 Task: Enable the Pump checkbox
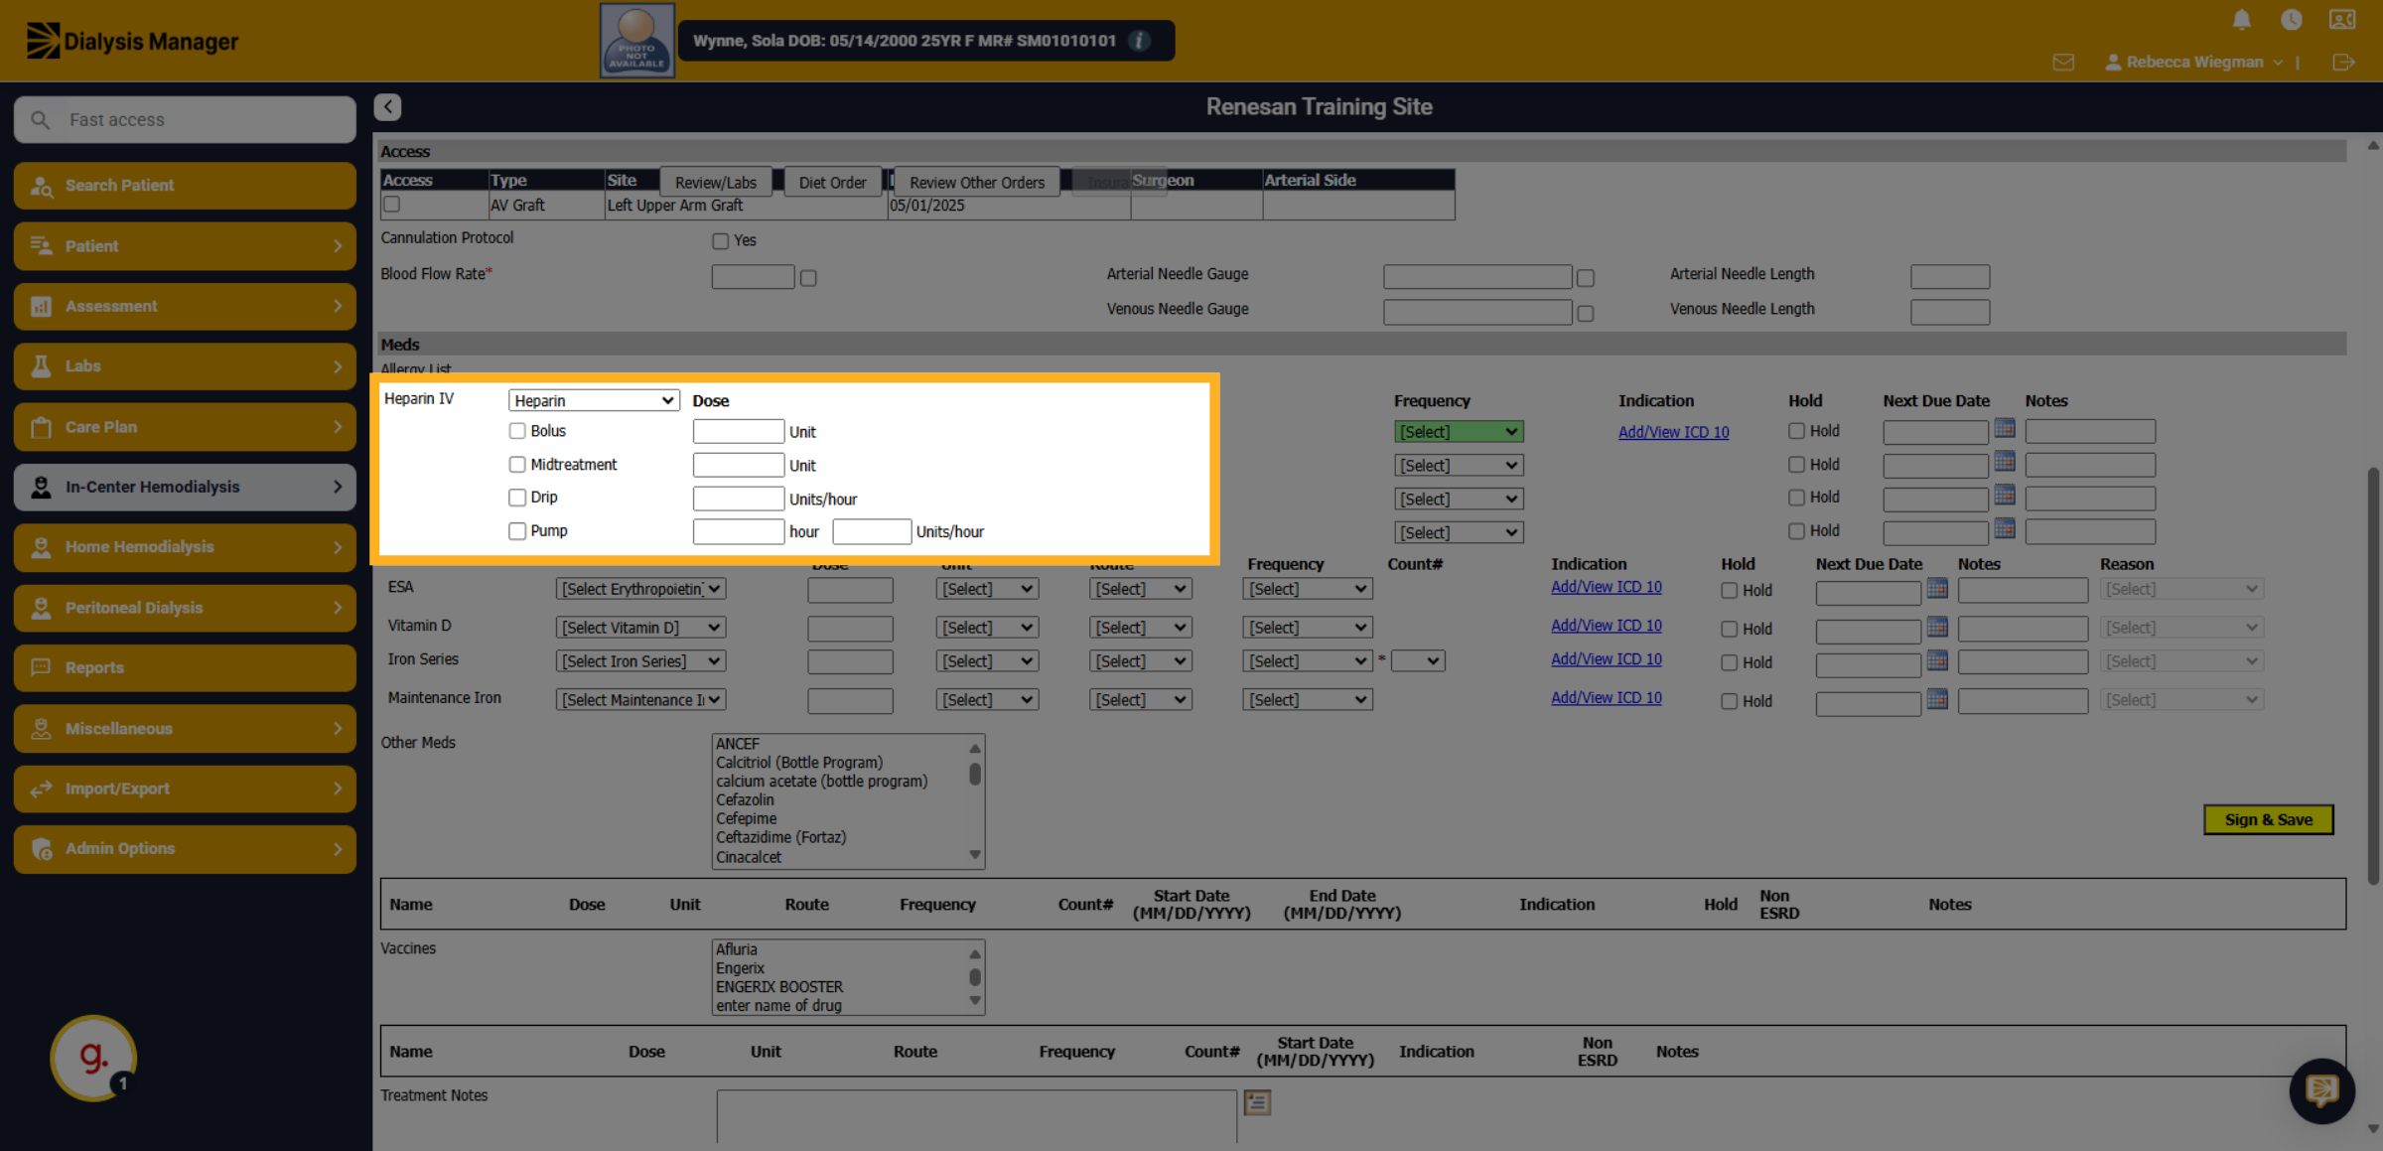point(517,531)
